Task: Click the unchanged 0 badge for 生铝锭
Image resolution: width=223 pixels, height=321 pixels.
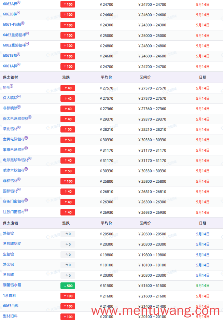Action: (68, 255)
